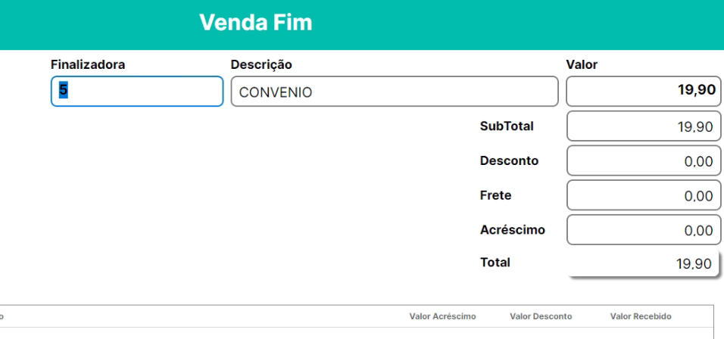Click the Descrição label text
724x339 pixels.
pos(261,65)
